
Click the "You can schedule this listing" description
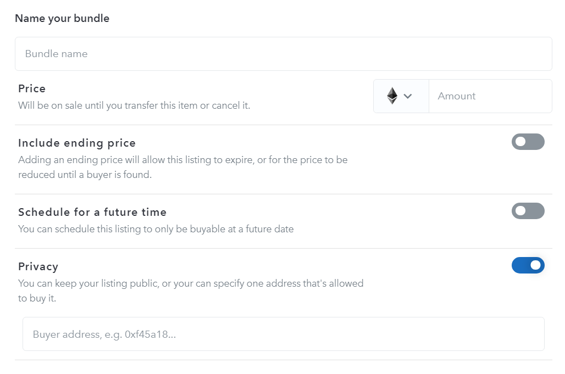(x=156, y=228)
